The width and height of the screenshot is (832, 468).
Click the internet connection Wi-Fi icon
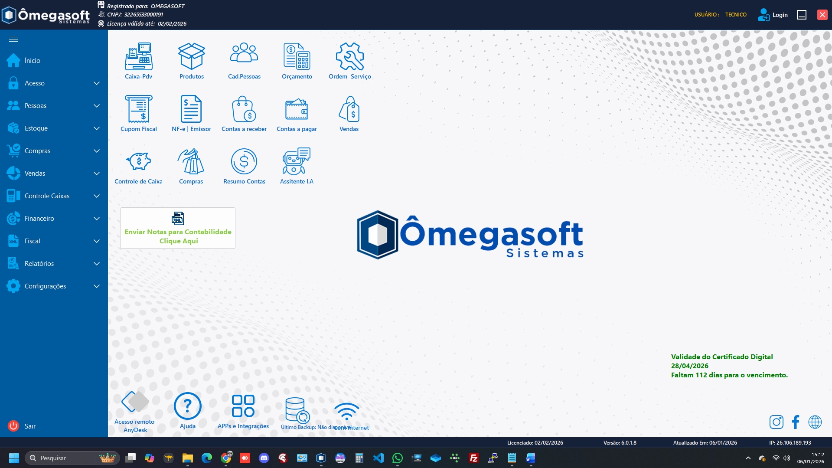pyautogui.click(x=347, y=412)
